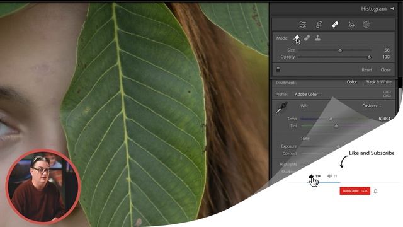Open the Edit sliders tool icon
The width and height of the screenshot is (403, 227).
(x=303, y=25)
